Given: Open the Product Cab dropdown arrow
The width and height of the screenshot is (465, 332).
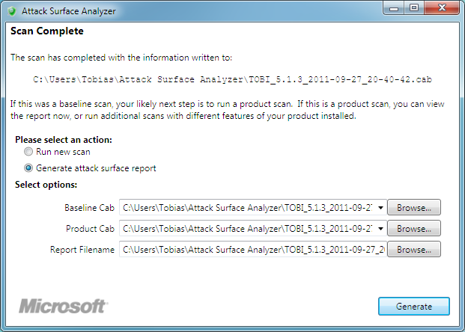Looking at the screenshot, I should 381,229.
